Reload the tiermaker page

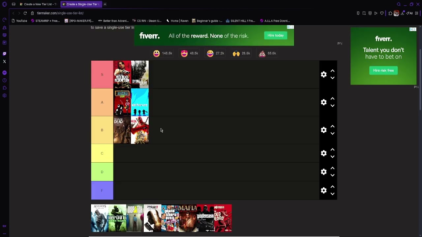click(25, 13)
